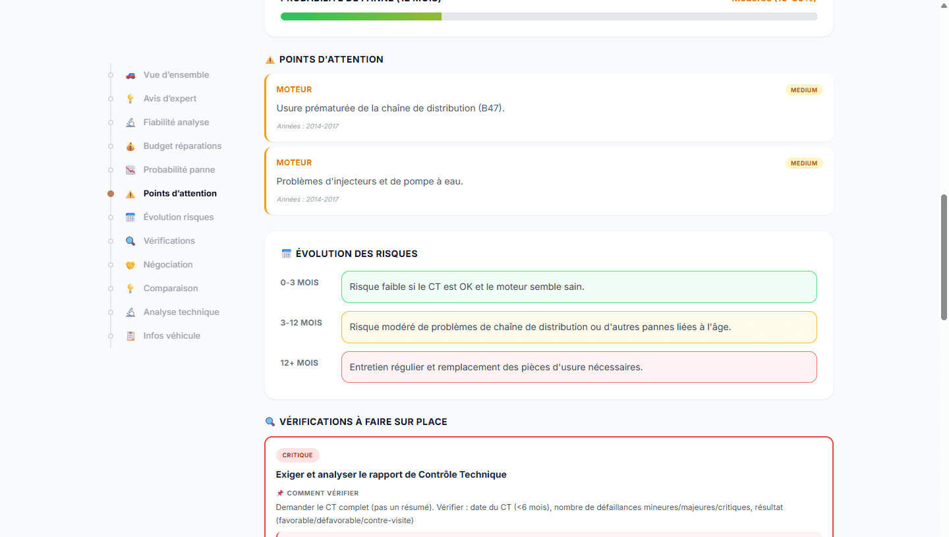Navigate to Budget réparations

pos(183,146)
